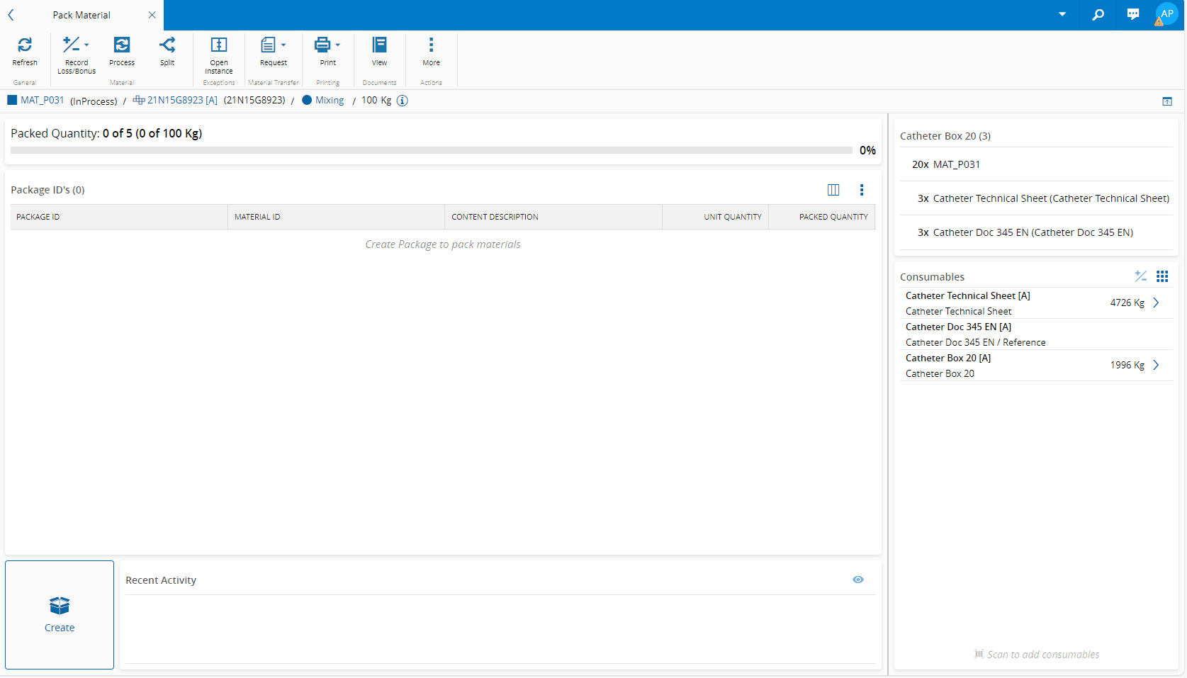Open the 21N15G8923 breadcrumb link
The image size is (1187, 678).
coord(181,101)
